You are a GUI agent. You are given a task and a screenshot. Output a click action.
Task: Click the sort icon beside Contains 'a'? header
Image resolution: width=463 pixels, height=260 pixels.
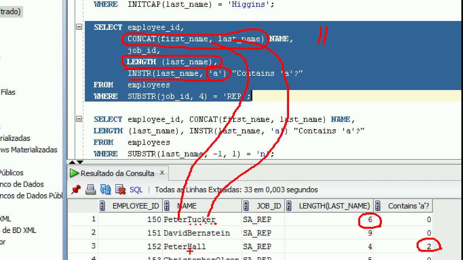click(x=378, y=206)
